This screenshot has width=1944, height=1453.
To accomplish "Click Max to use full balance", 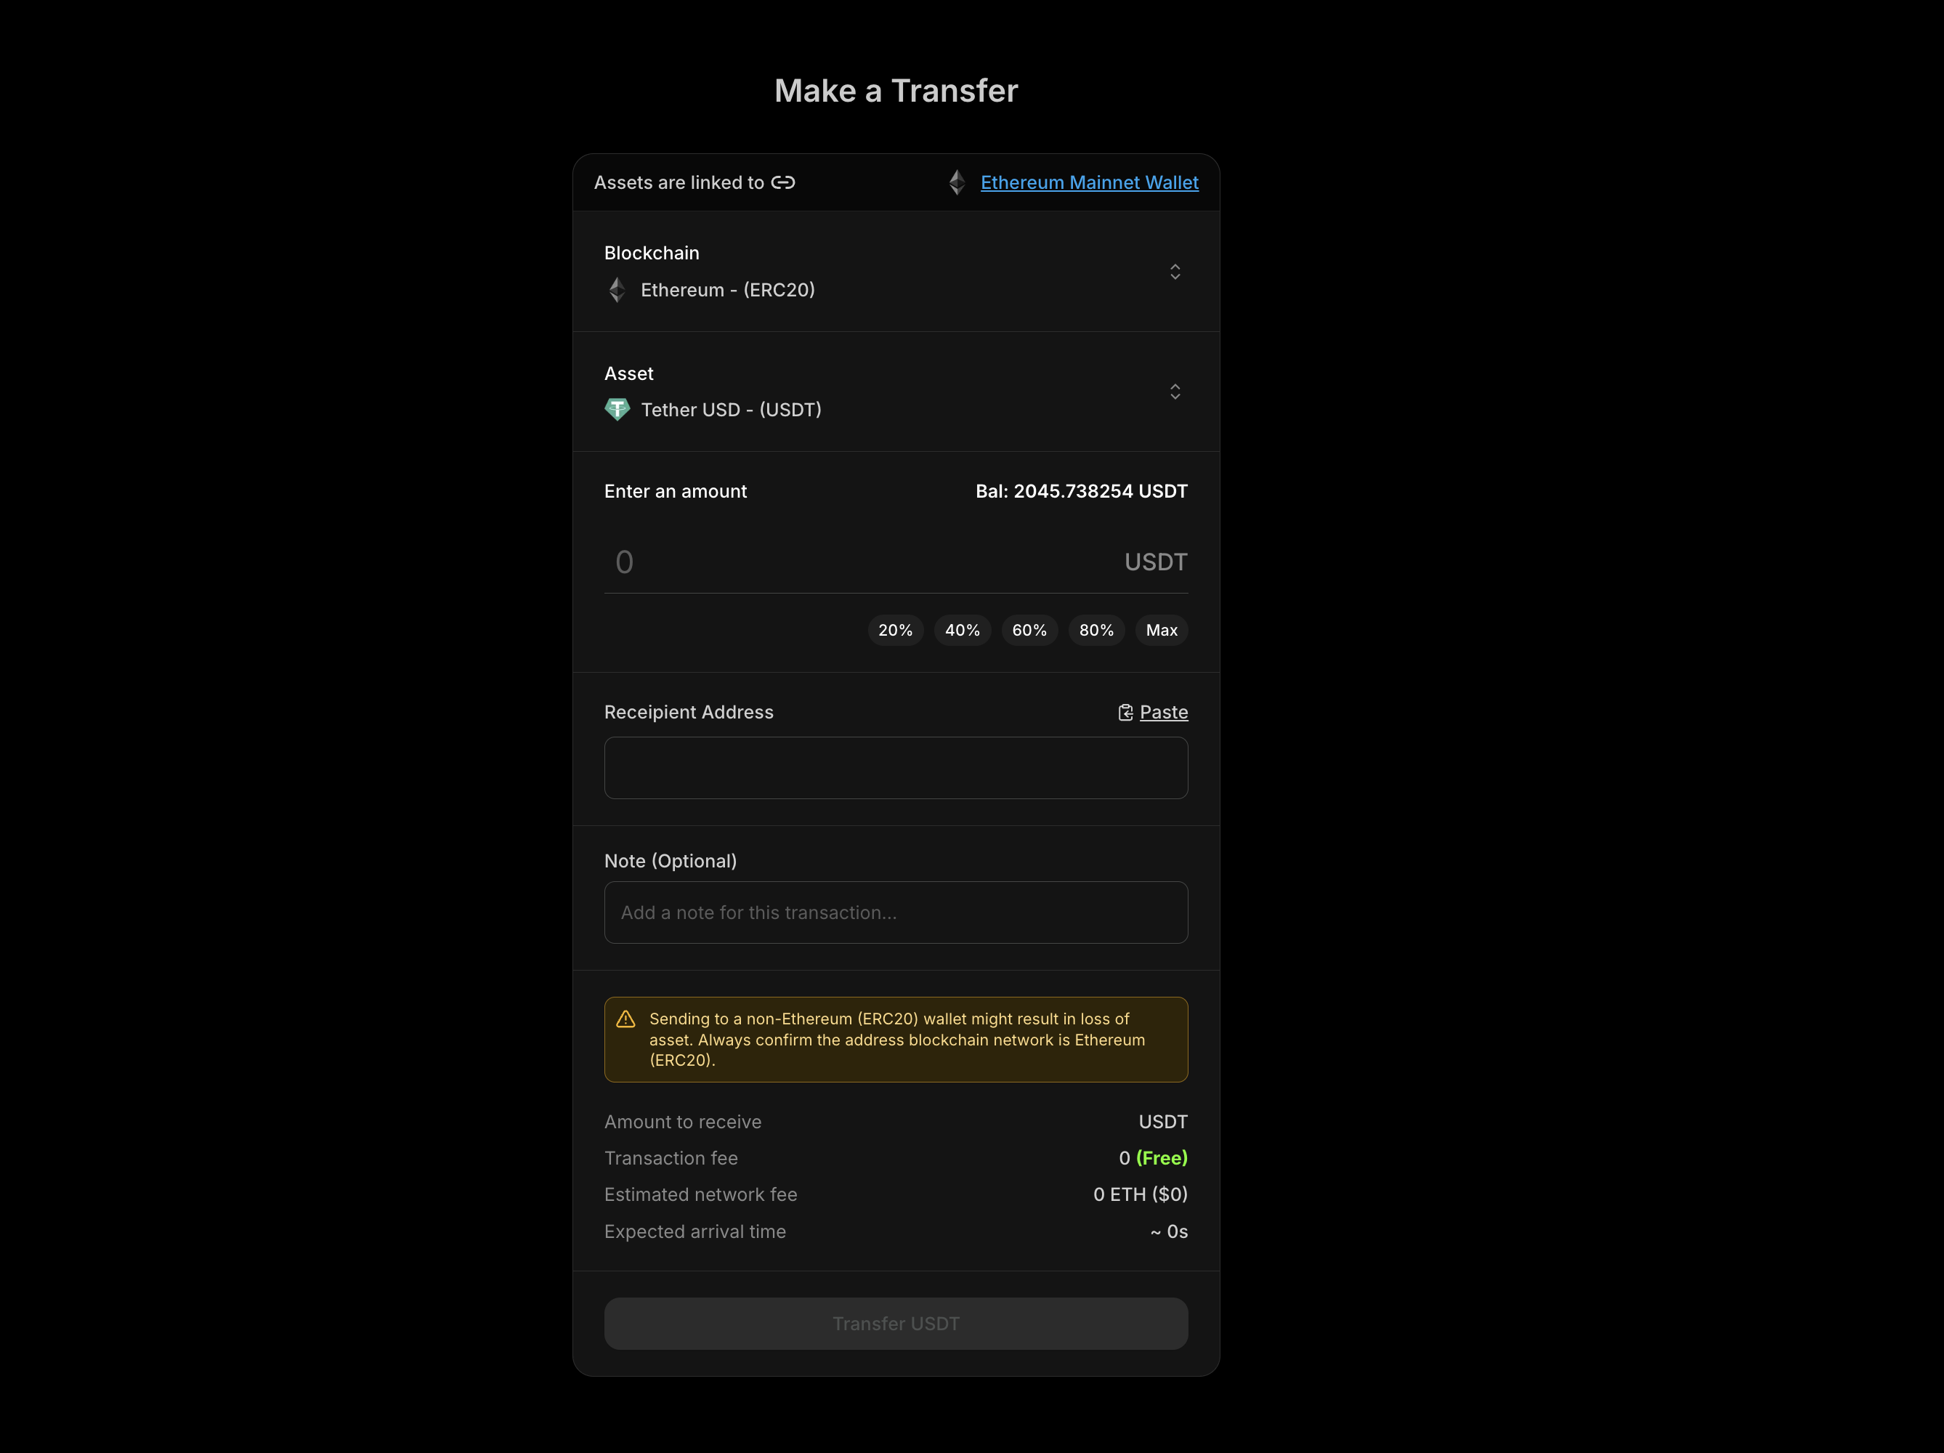I will (x=1161, y=631).
